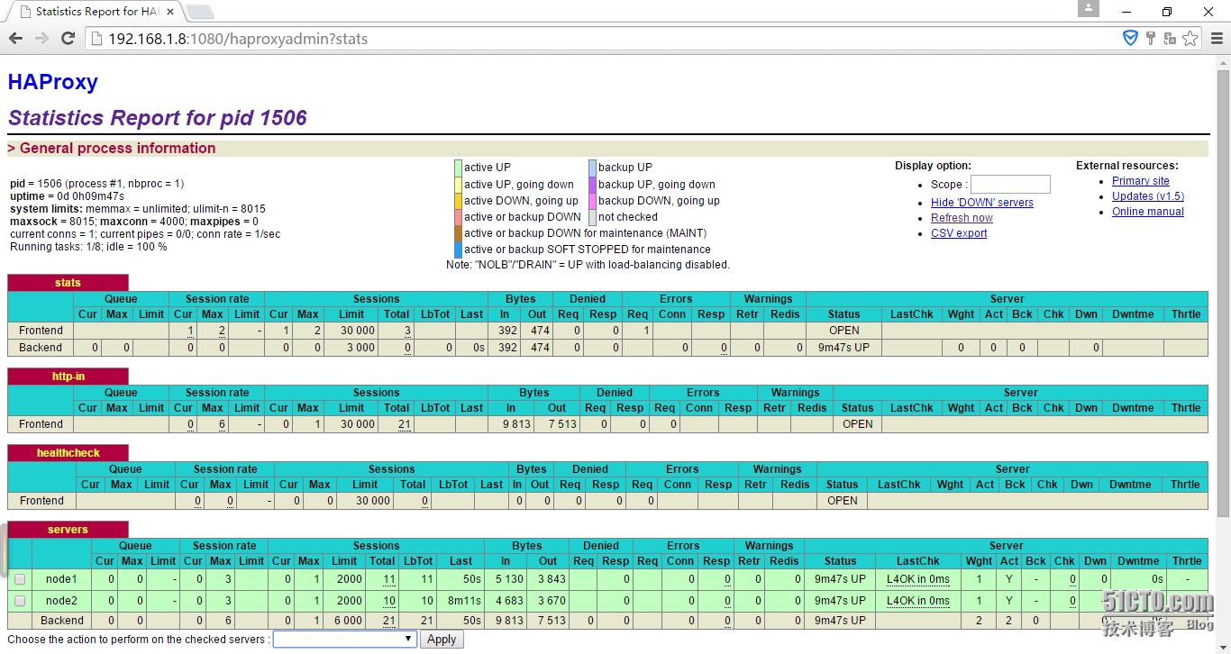Click the servers proxy title

click(68, 530)
